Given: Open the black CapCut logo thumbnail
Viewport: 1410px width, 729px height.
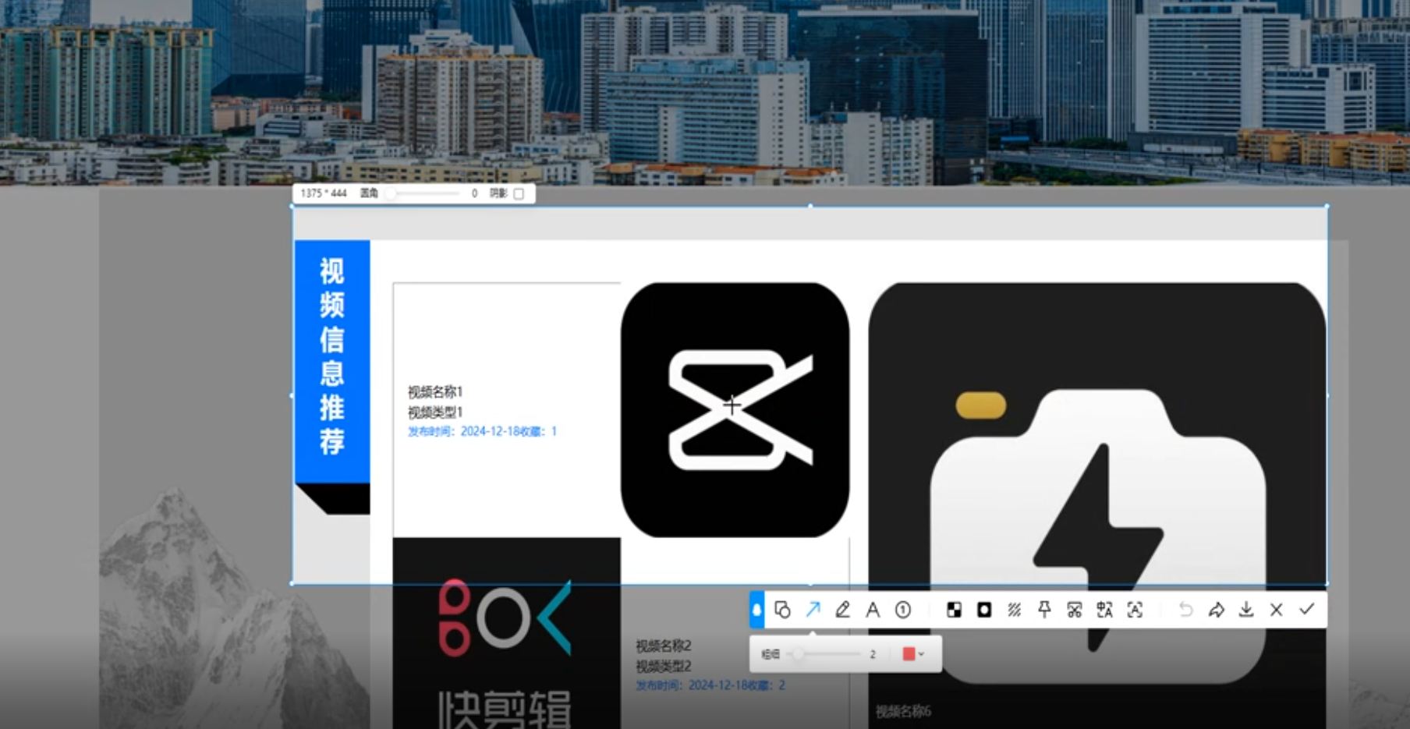Looking at the screenshot, I should (735, 410).
